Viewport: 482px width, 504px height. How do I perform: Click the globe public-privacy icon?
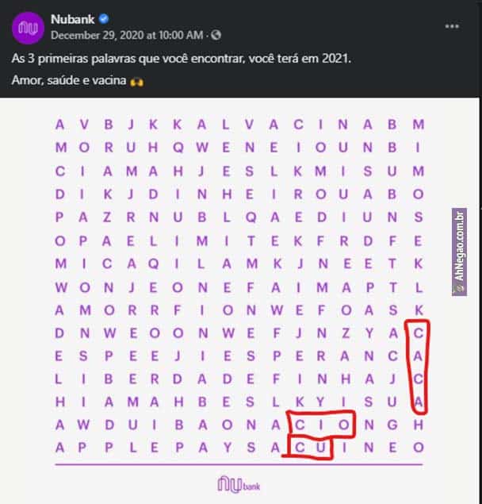(x=216, y=34)
